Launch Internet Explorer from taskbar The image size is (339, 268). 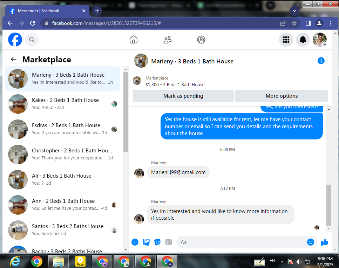pos(15,261)
